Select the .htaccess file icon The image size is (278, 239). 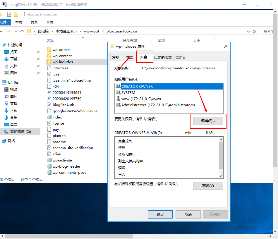49,68
